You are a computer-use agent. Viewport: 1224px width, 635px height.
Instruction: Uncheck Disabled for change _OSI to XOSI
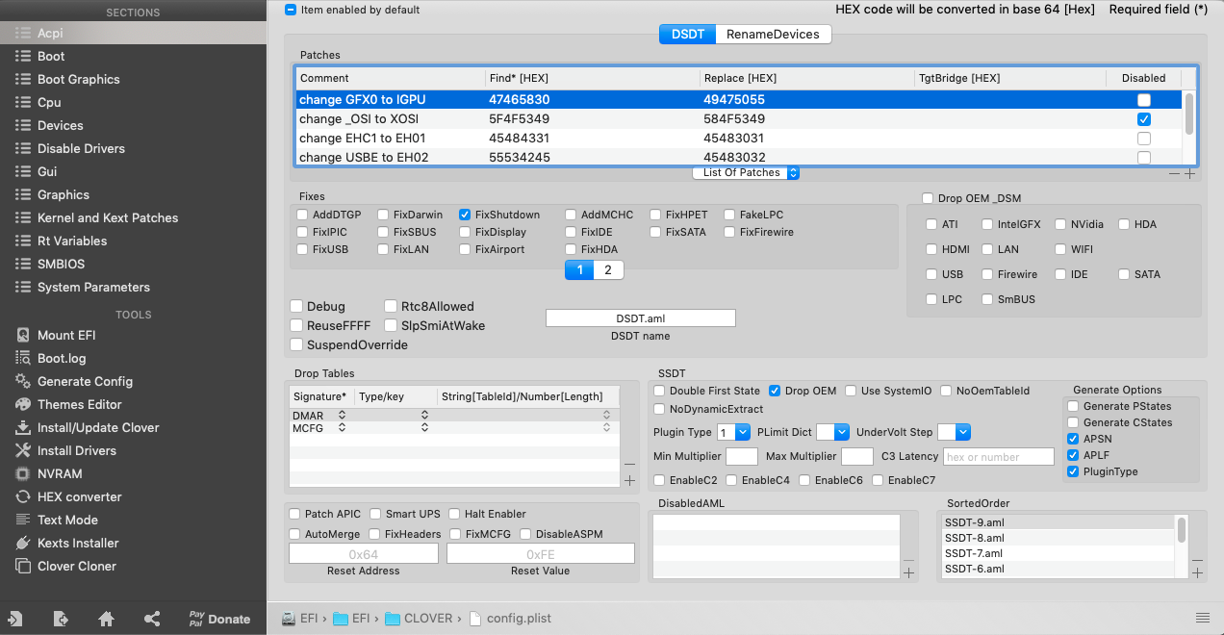click(1143, 119)
